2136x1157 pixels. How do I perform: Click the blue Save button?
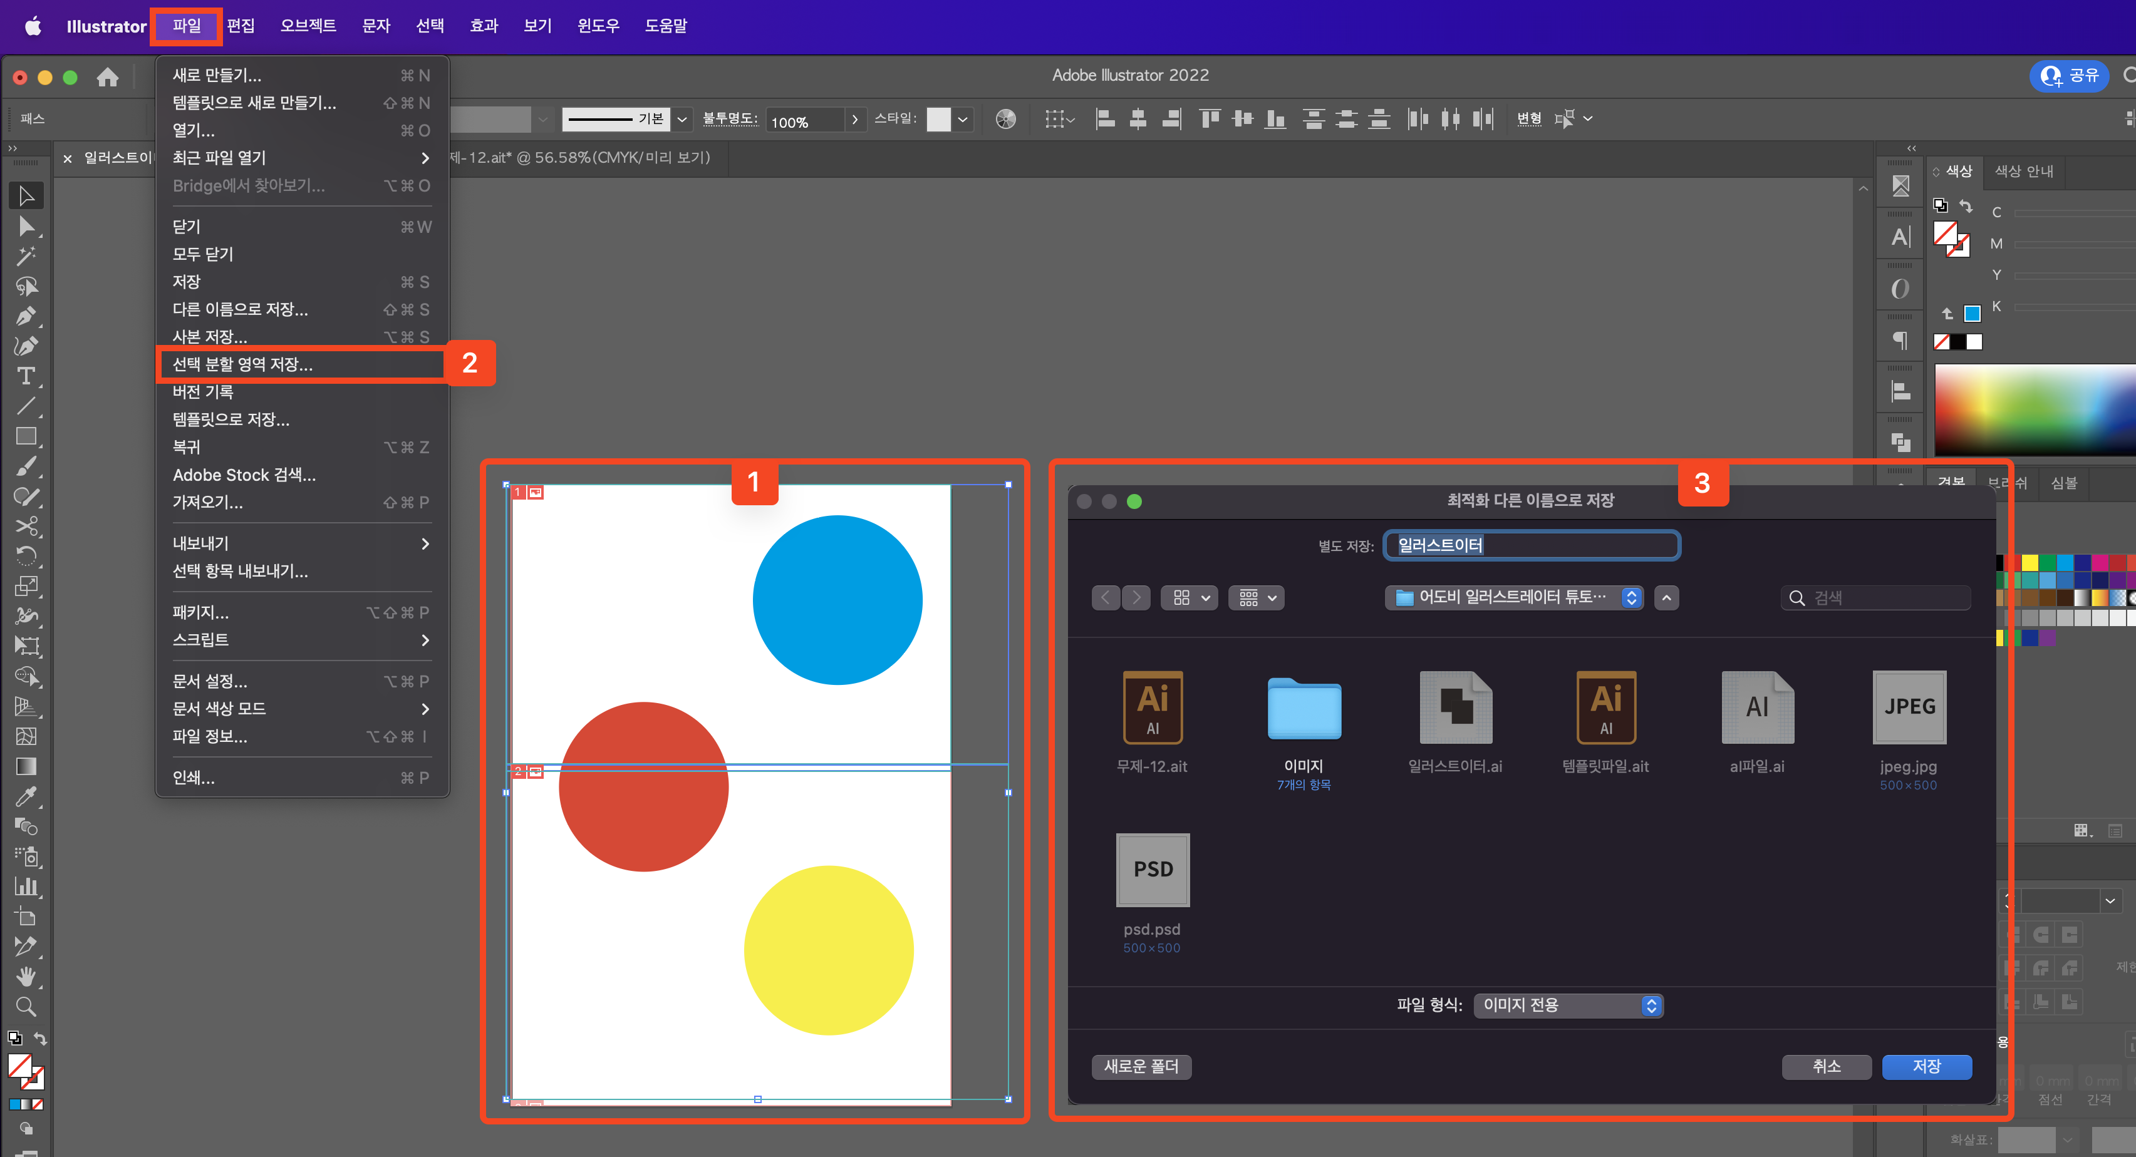[1926, 1066]
